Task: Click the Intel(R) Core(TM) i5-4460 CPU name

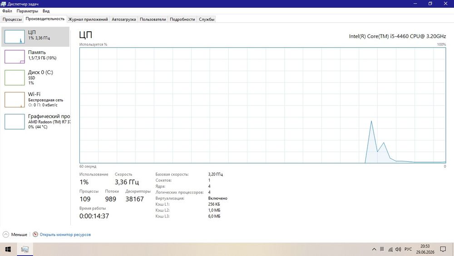Action: pos(397,36)
